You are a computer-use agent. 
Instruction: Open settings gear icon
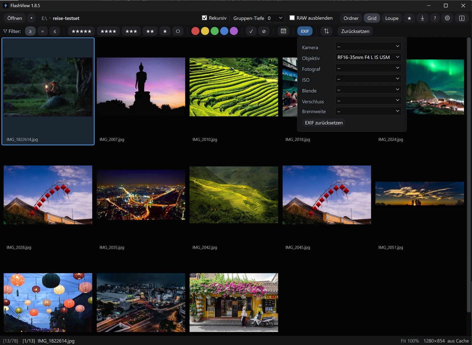[x=447, y=18]
